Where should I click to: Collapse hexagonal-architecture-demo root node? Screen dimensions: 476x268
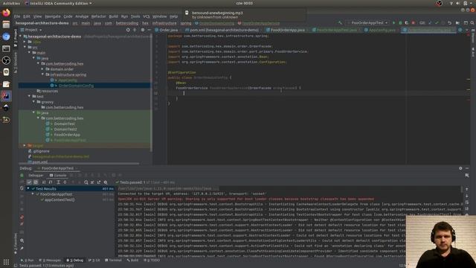pyautogui.click(x=21, y=36)
